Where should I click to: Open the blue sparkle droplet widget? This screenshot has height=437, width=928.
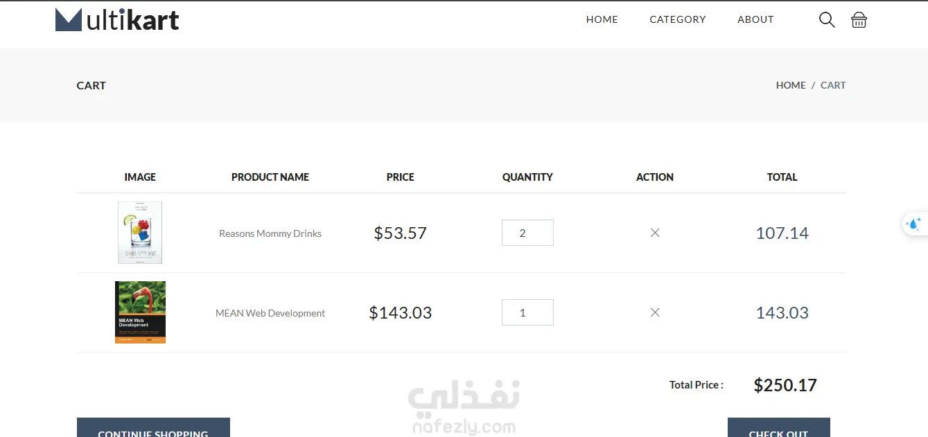[914, 224]
